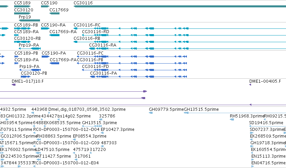The height and width of the screenshot is (168, 286).
Task: Select the CG30116-RD transcript label
Action: (x=95, y=31)
